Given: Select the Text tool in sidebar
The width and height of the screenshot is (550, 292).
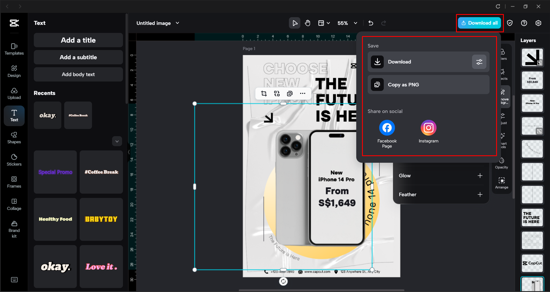Looking at the screenshot, I should pyautogui.click(x=14, y=116).
